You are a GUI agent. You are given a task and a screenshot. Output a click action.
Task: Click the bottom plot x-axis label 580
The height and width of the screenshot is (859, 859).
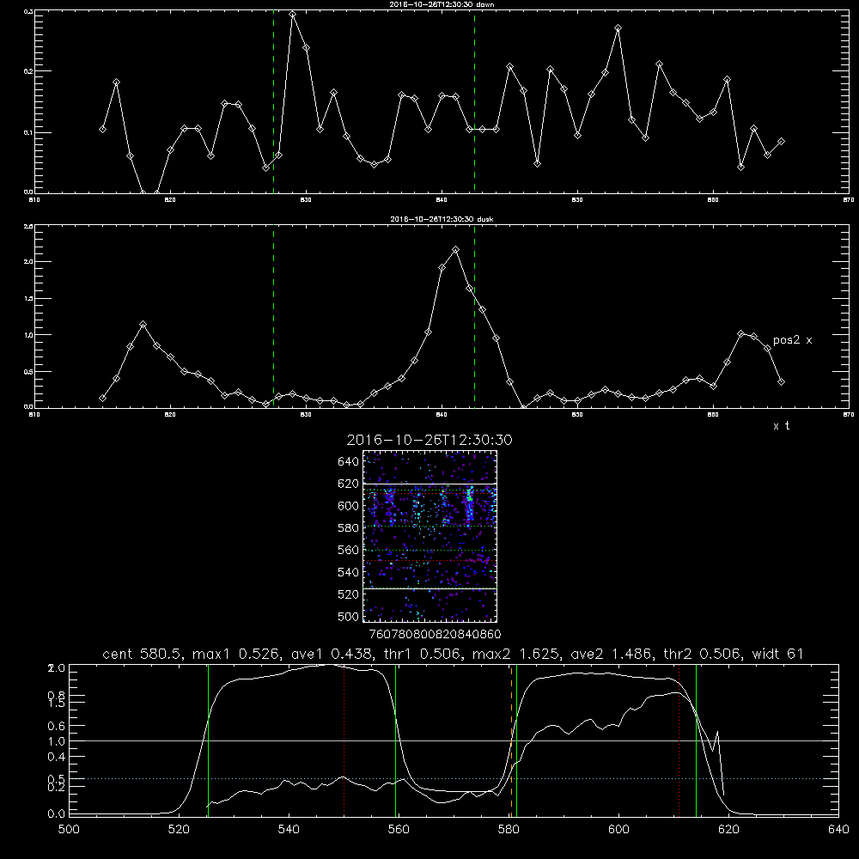(x=509, y=830)
